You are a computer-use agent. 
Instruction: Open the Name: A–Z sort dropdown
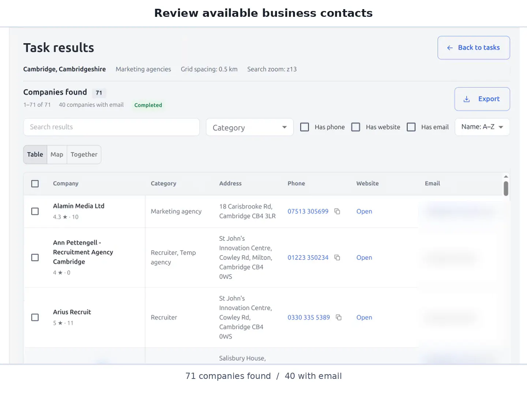[x=482, y=127]
